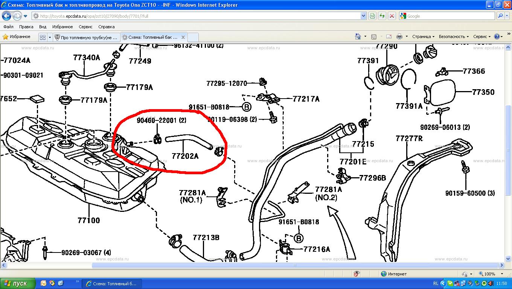Click the Print icon
512x289 pixels.
coord(399,37)
